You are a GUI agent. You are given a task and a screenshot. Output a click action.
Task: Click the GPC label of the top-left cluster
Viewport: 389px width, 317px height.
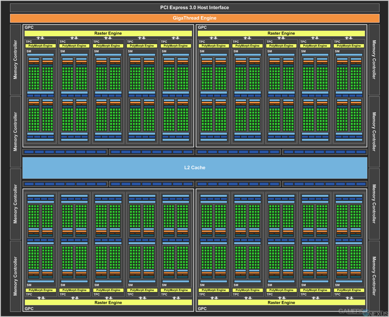pos(29,27)
